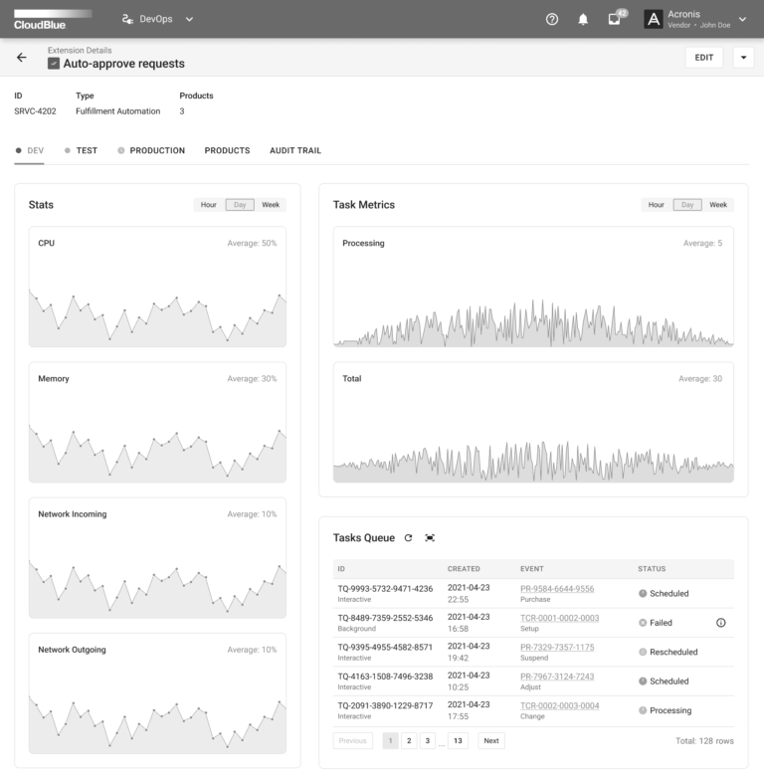Click the Memory chart
The image size is (764, 776).
pyautogui.click(x=157, y=422)
